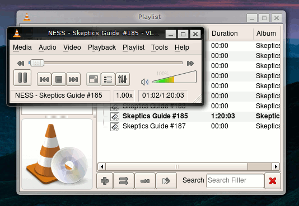Toggle random shuffle playback in Playlist window
299x206 pixels.
tap(124, 181)
